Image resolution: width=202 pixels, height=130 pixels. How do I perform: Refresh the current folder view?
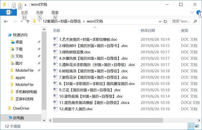pyautogui.click(x=165, y=21)
